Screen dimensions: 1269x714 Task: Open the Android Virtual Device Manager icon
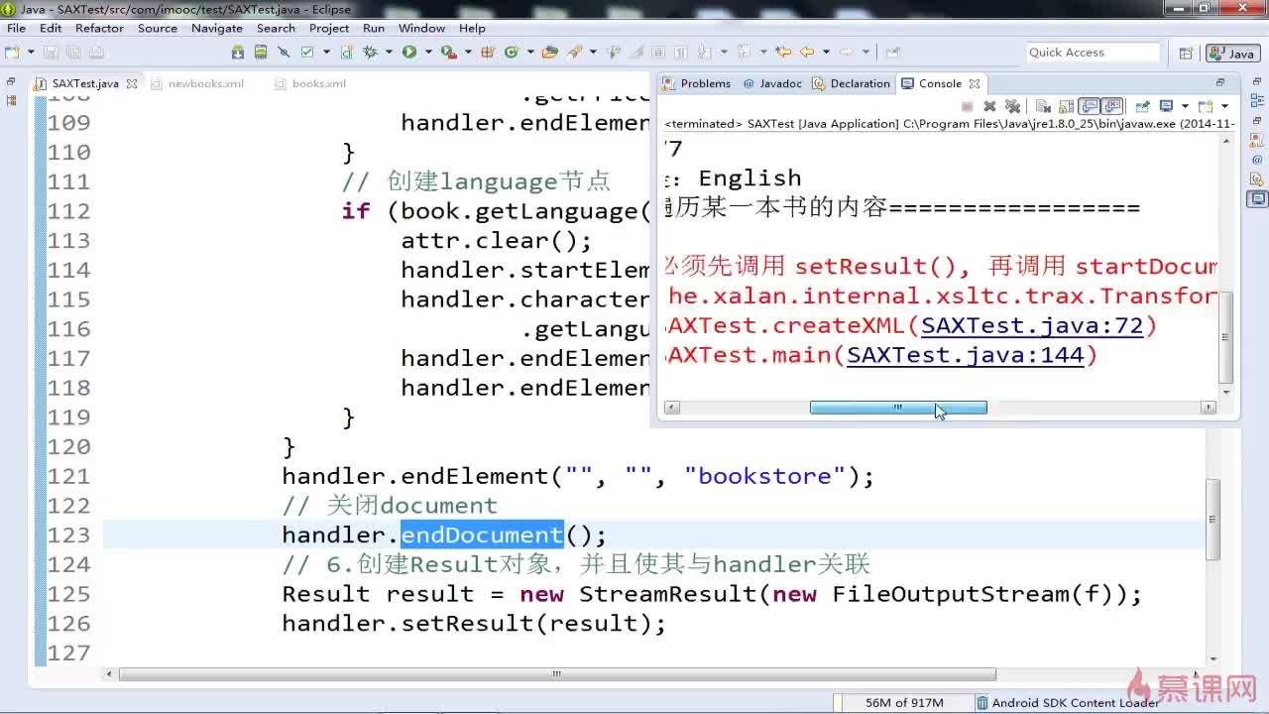(261, 53)
